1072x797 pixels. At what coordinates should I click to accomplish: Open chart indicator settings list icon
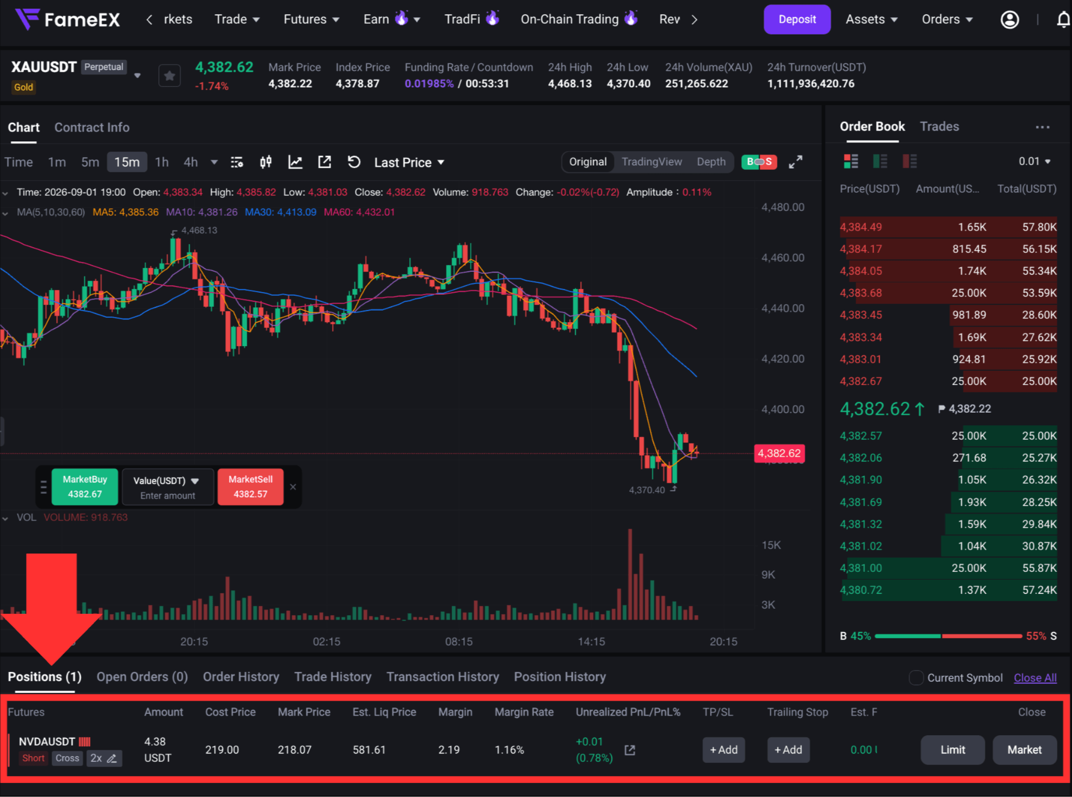(x=237, y=162)
